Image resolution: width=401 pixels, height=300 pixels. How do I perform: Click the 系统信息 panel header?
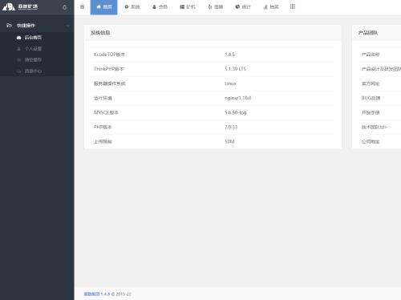coord(213,33)
